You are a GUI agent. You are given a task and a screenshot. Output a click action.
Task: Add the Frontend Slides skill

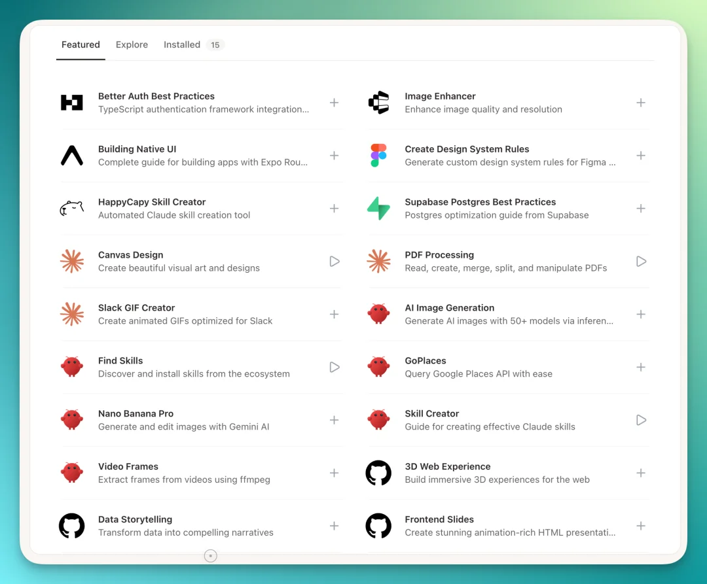tap(641, 526)
